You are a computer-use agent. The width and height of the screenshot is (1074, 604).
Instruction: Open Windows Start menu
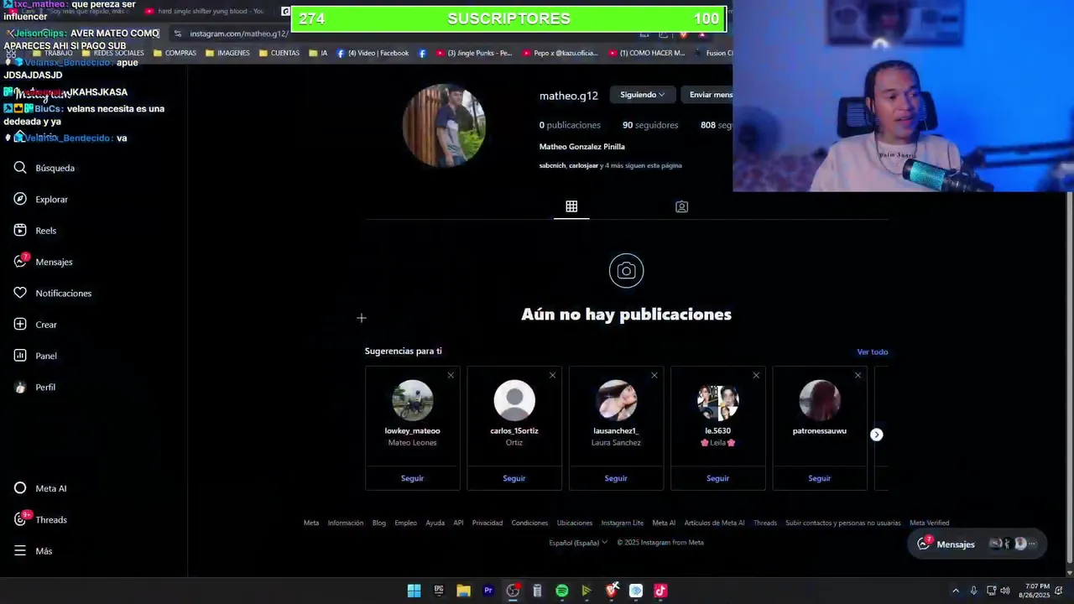[x=414, y=591]
